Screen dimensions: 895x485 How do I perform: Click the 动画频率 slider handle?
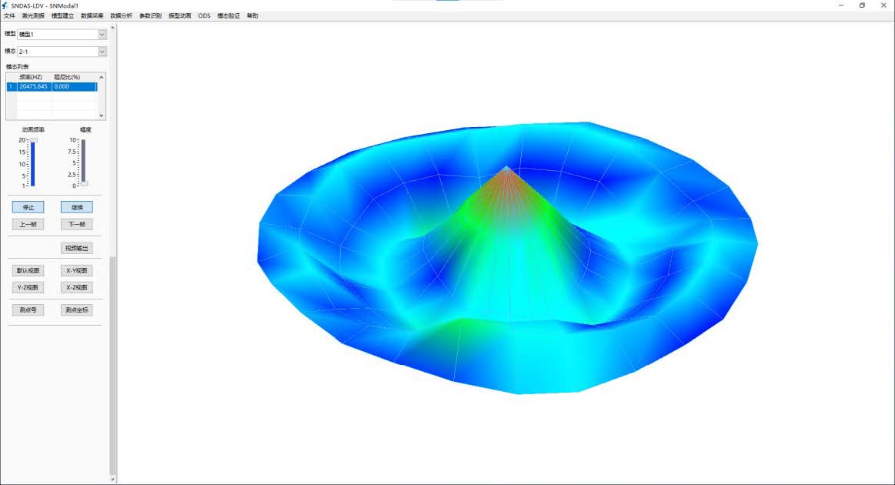[33, 140]
